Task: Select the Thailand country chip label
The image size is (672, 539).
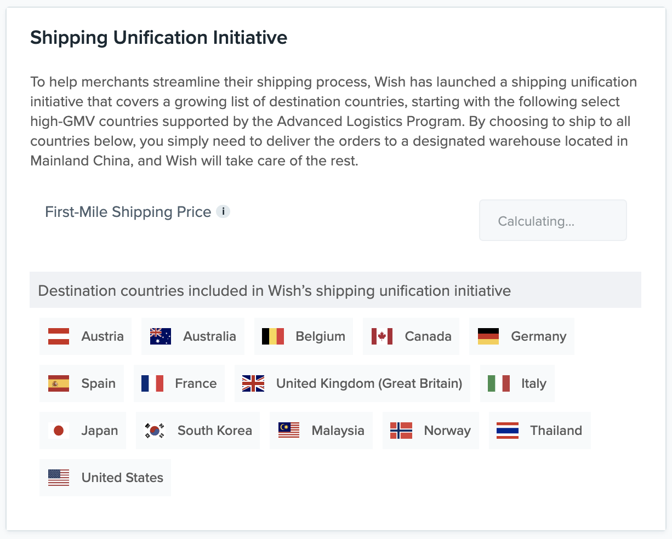Action: (x=556, y=431)
